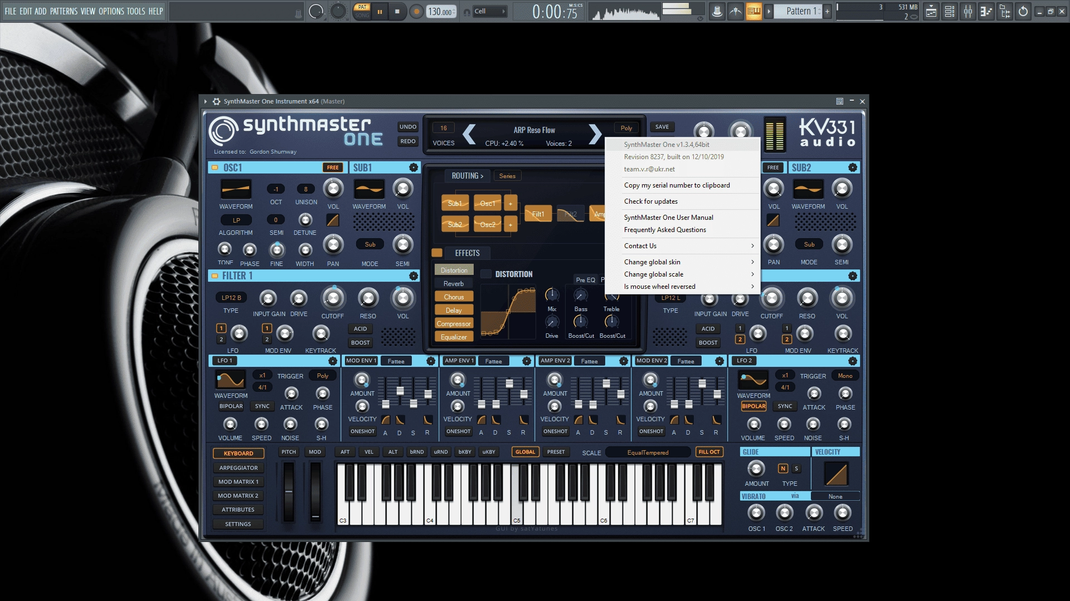Open SUB1 section gear settings

point(414,168)
